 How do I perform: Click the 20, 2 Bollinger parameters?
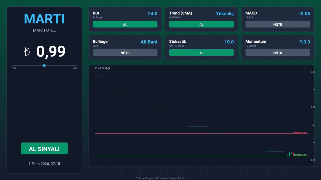[x=95, y=46]
